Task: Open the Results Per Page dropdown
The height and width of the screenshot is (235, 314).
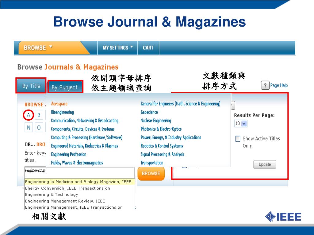Action: [x=241, y=124]
